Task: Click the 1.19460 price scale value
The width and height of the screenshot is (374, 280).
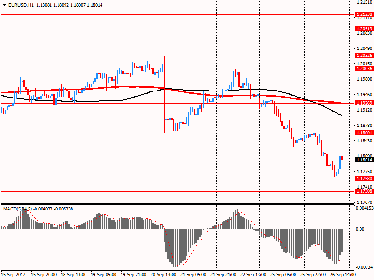Action: [365, 95]
